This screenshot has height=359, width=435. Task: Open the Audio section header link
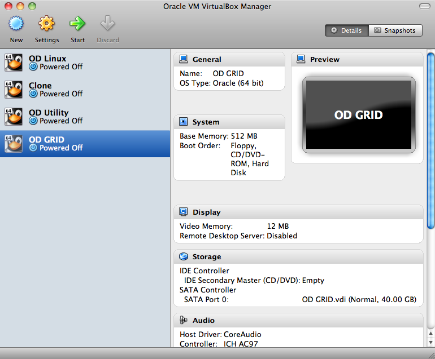203,321
